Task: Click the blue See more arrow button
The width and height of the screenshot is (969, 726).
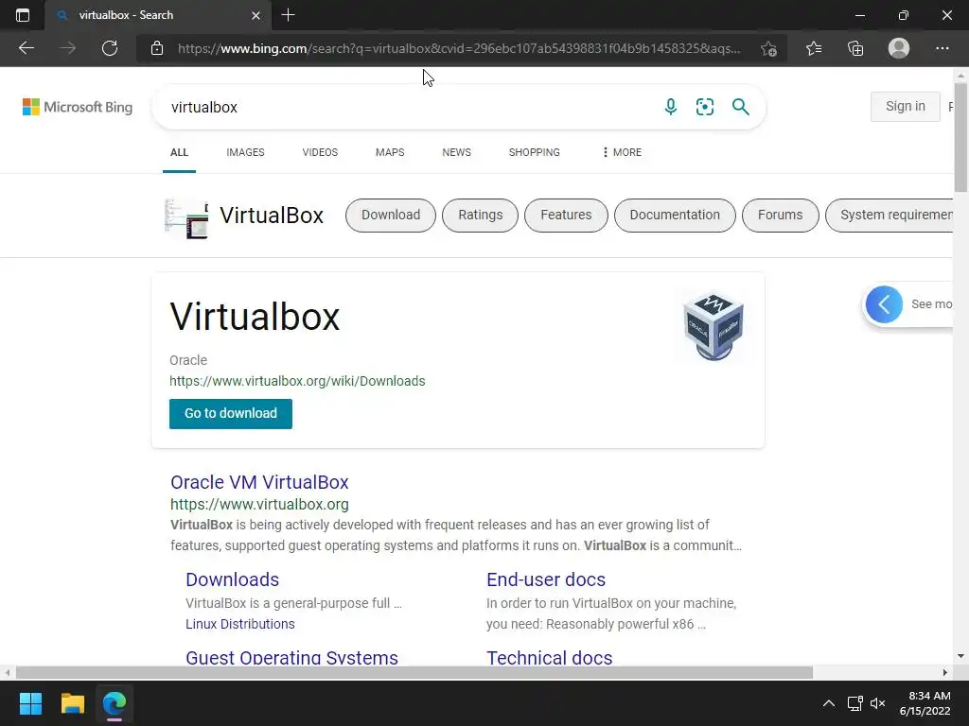Action: point(884,304)
